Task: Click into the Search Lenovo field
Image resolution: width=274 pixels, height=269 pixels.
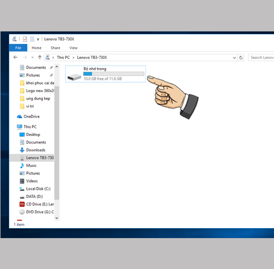Action: pyautogui.click(x=261, y=57)
